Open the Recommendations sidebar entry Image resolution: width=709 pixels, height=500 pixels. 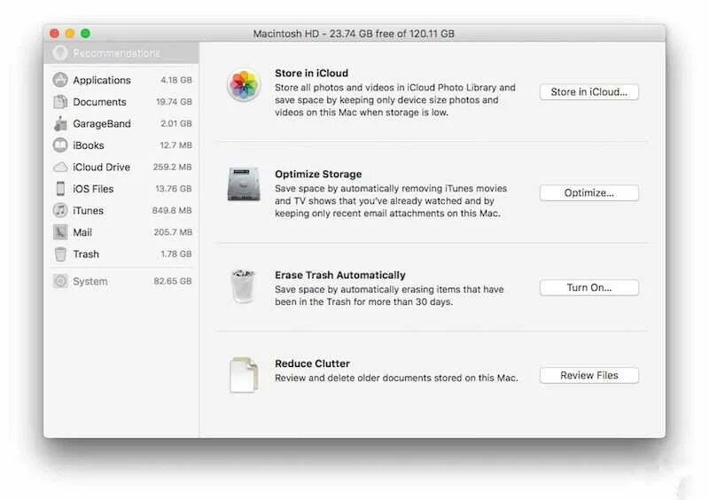tap(121, 53)
